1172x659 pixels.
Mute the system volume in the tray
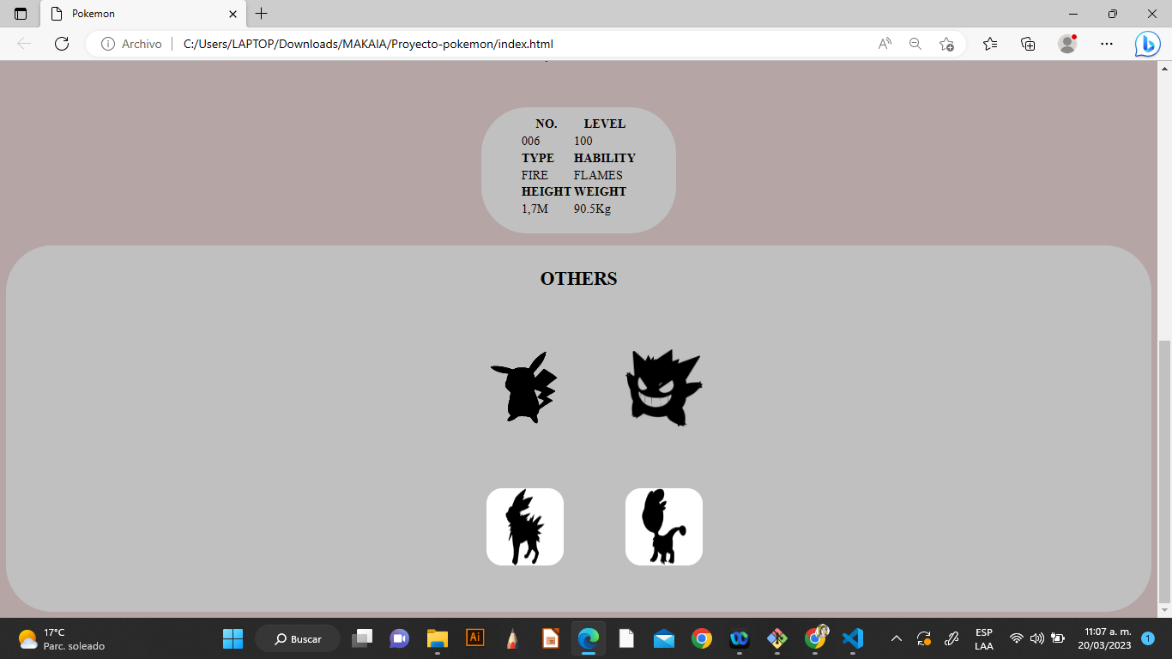pos(1036,638)
